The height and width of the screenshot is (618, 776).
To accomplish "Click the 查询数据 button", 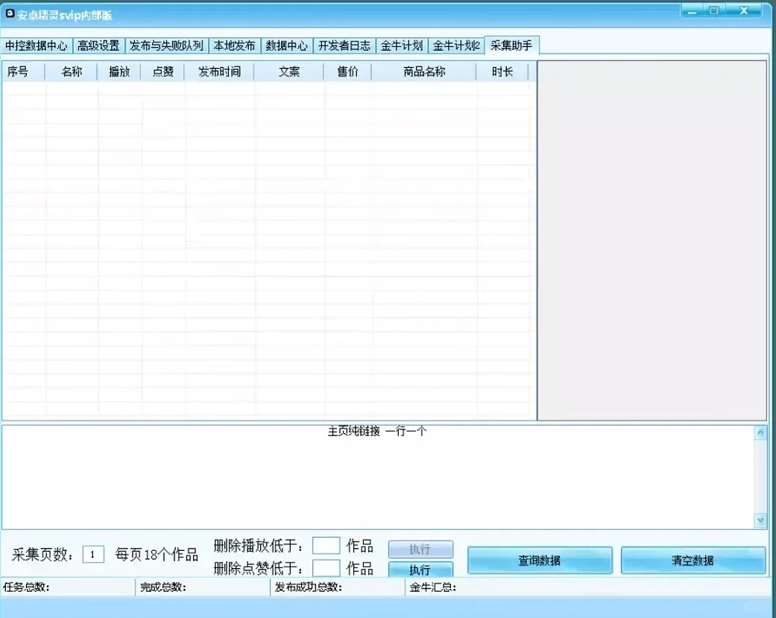I will pos(538,561).
